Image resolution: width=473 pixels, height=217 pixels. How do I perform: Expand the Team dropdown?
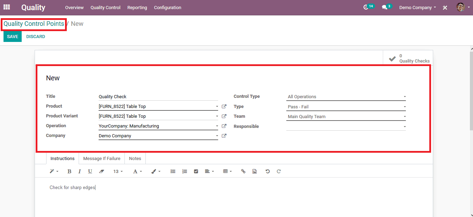coord(404,117)
